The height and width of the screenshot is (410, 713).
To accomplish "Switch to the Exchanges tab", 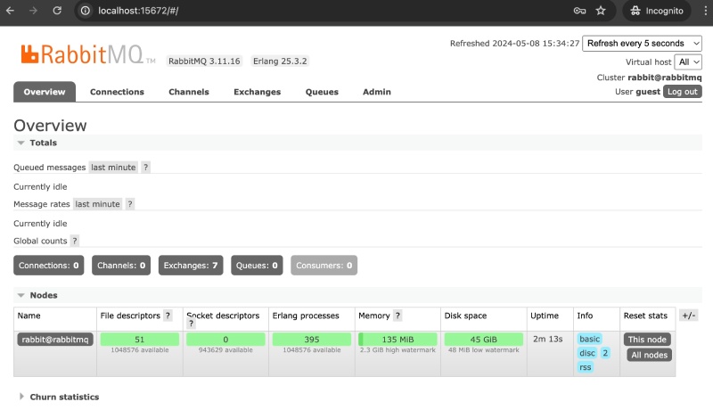I will click(257, 92).
